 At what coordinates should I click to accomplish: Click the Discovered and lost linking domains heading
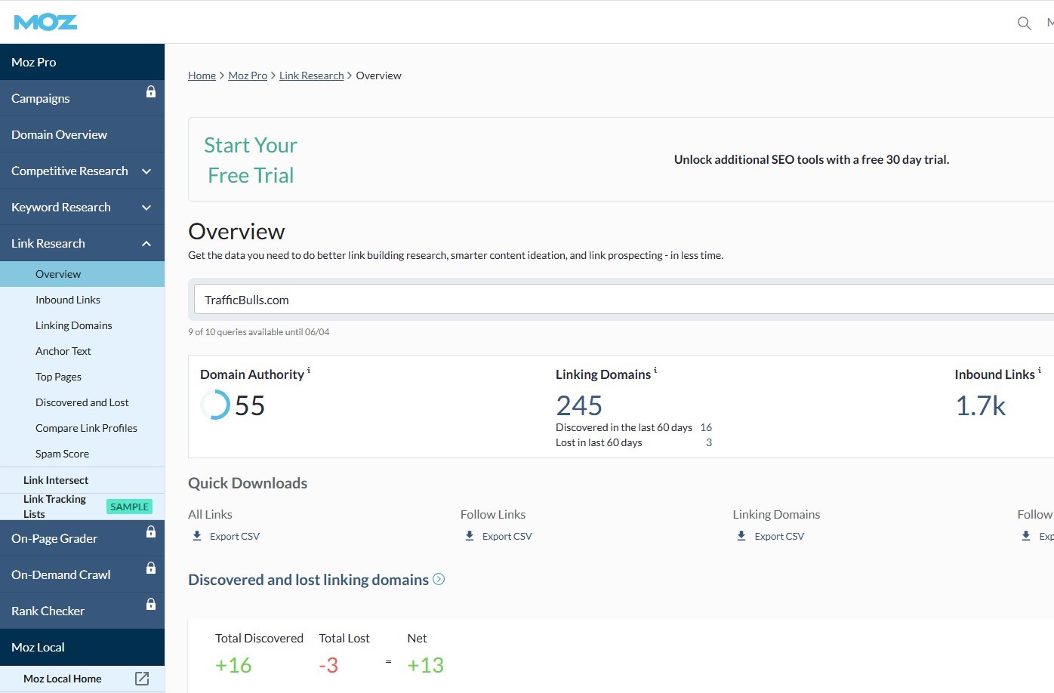pyautogui.click(x=308, y=580)
